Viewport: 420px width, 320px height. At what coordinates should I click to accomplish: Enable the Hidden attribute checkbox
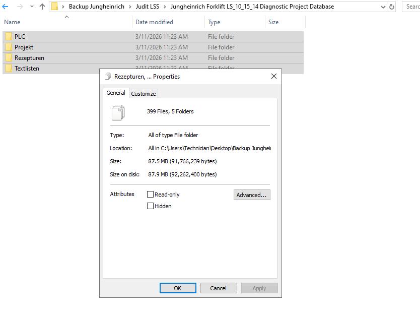[150, 206]
